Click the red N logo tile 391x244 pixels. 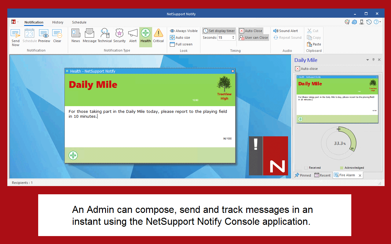276,156
